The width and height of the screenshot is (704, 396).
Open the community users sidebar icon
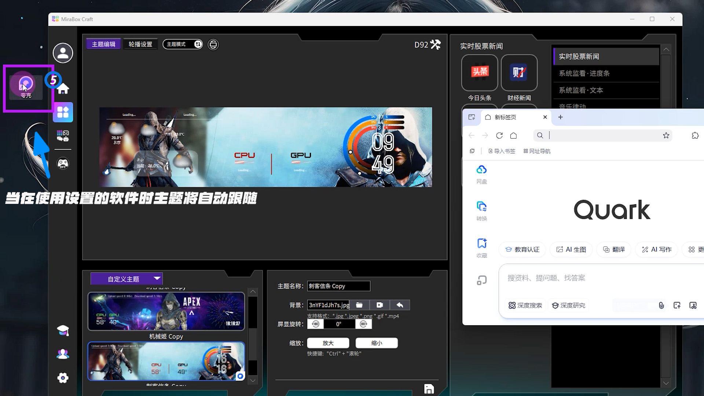point(63,354)
